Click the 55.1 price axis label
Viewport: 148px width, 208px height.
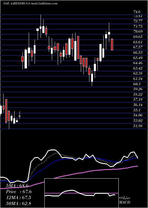[137, 110]
